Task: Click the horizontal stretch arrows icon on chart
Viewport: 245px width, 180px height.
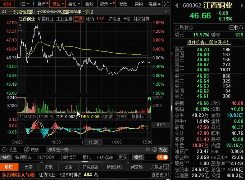Action: point(20,31)
